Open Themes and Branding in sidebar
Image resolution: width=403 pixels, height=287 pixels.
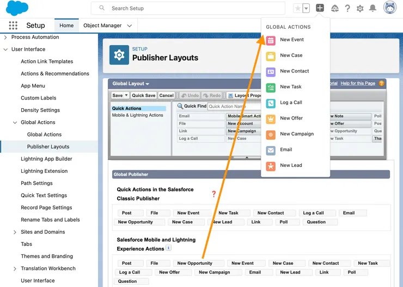pos(47,256)
